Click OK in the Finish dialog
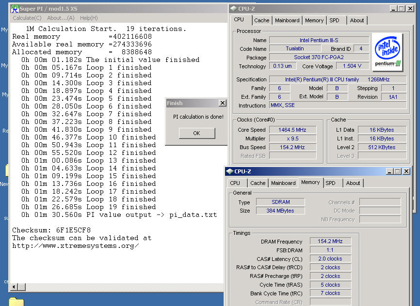The image size is (420, 306). 197,133
